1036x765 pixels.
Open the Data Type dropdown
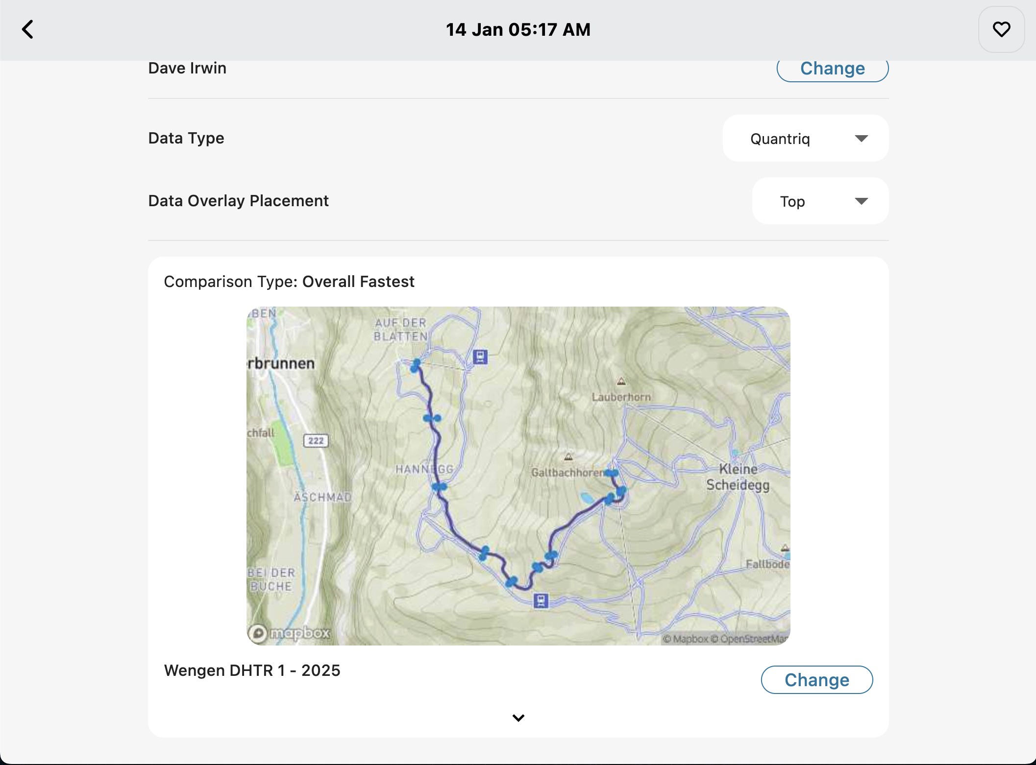805,139
